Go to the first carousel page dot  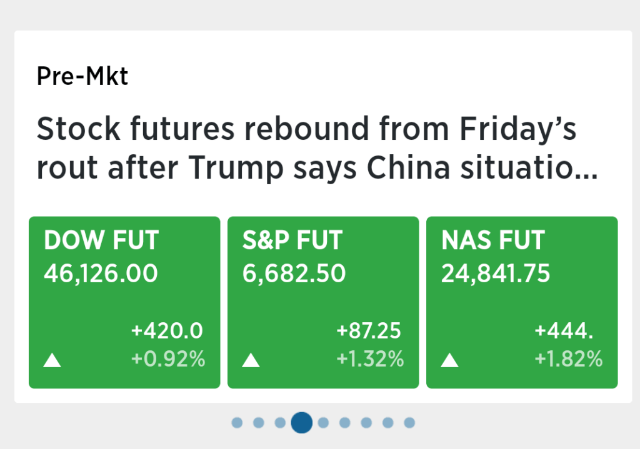[x=237, y=423]
